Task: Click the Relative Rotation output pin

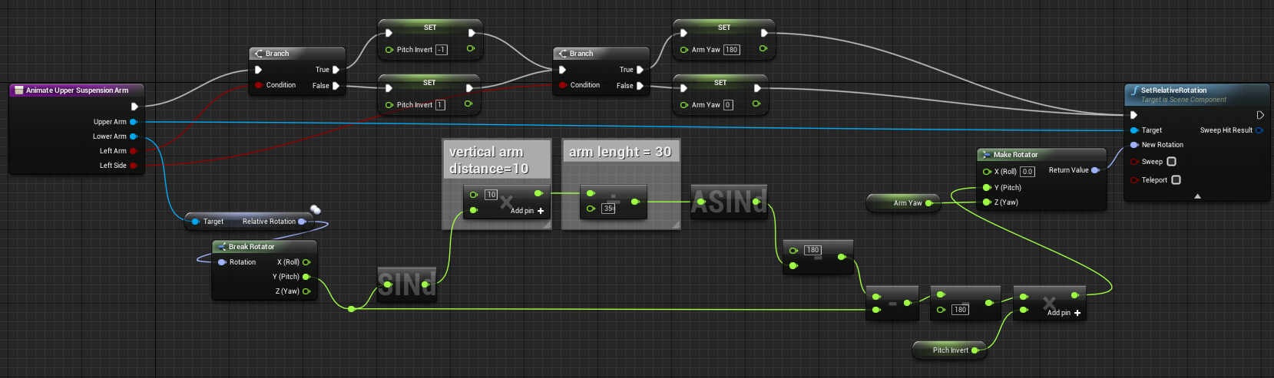Action: pyautogui.click(x=302, y=222)
